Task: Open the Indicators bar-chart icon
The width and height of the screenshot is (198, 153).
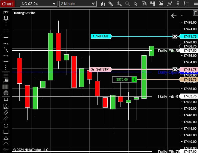Action: tap(161, 4)
